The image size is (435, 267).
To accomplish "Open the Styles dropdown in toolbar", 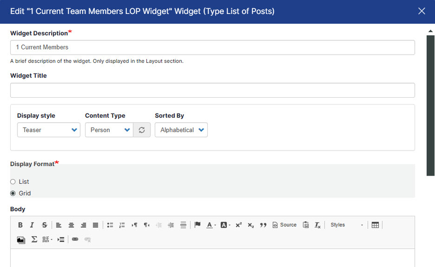I will [x=347, y=225].
